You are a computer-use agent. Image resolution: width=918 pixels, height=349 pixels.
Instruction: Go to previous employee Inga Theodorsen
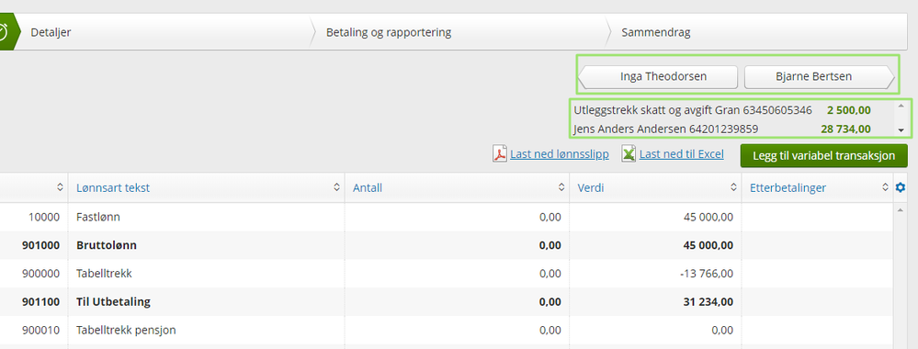pyautogui.click(x=658, y=76)
